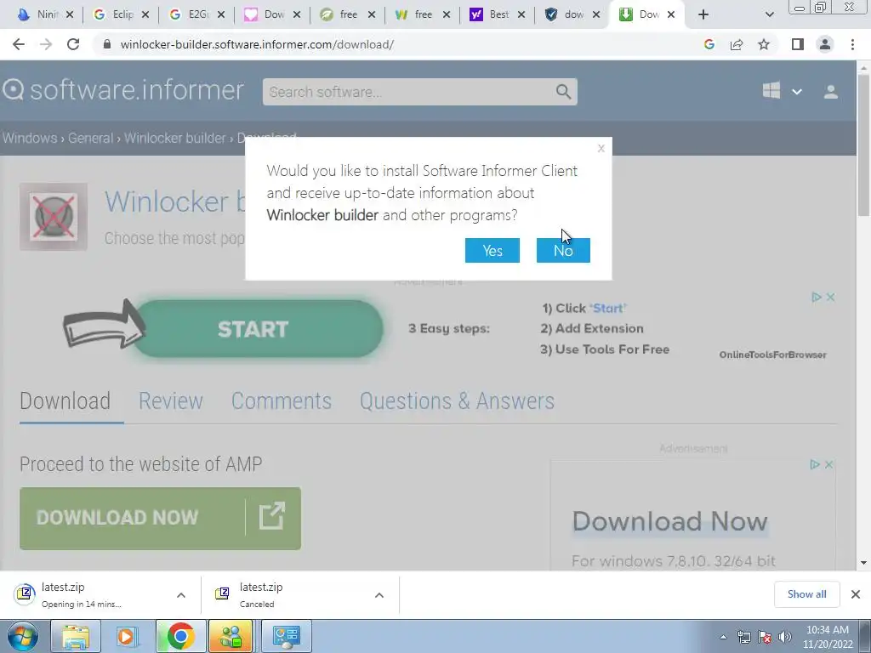Close the Ninite tab
This screenshot has width=871, height=653.
coord(70,14)
